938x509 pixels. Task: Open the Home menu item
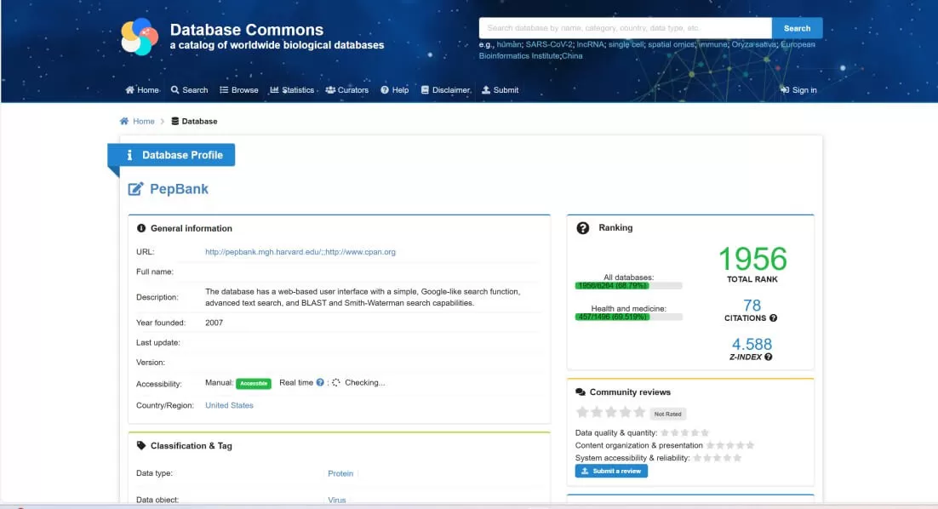coord(142,90)
